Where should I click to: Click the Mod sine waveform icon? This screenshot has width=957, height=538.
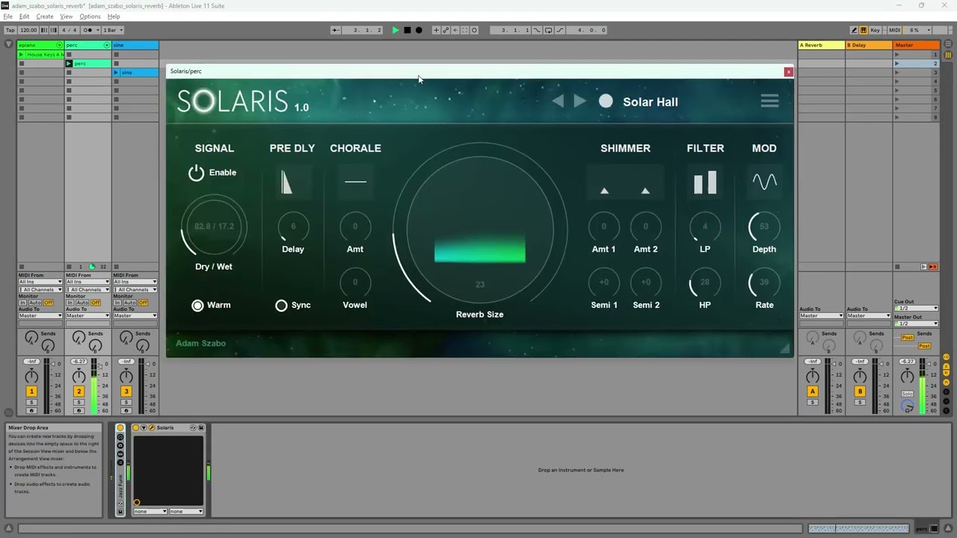coord(764,182)
